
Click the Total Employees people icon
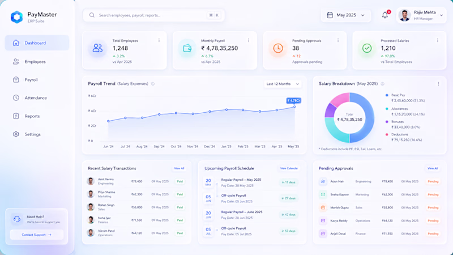coord(97,48)
